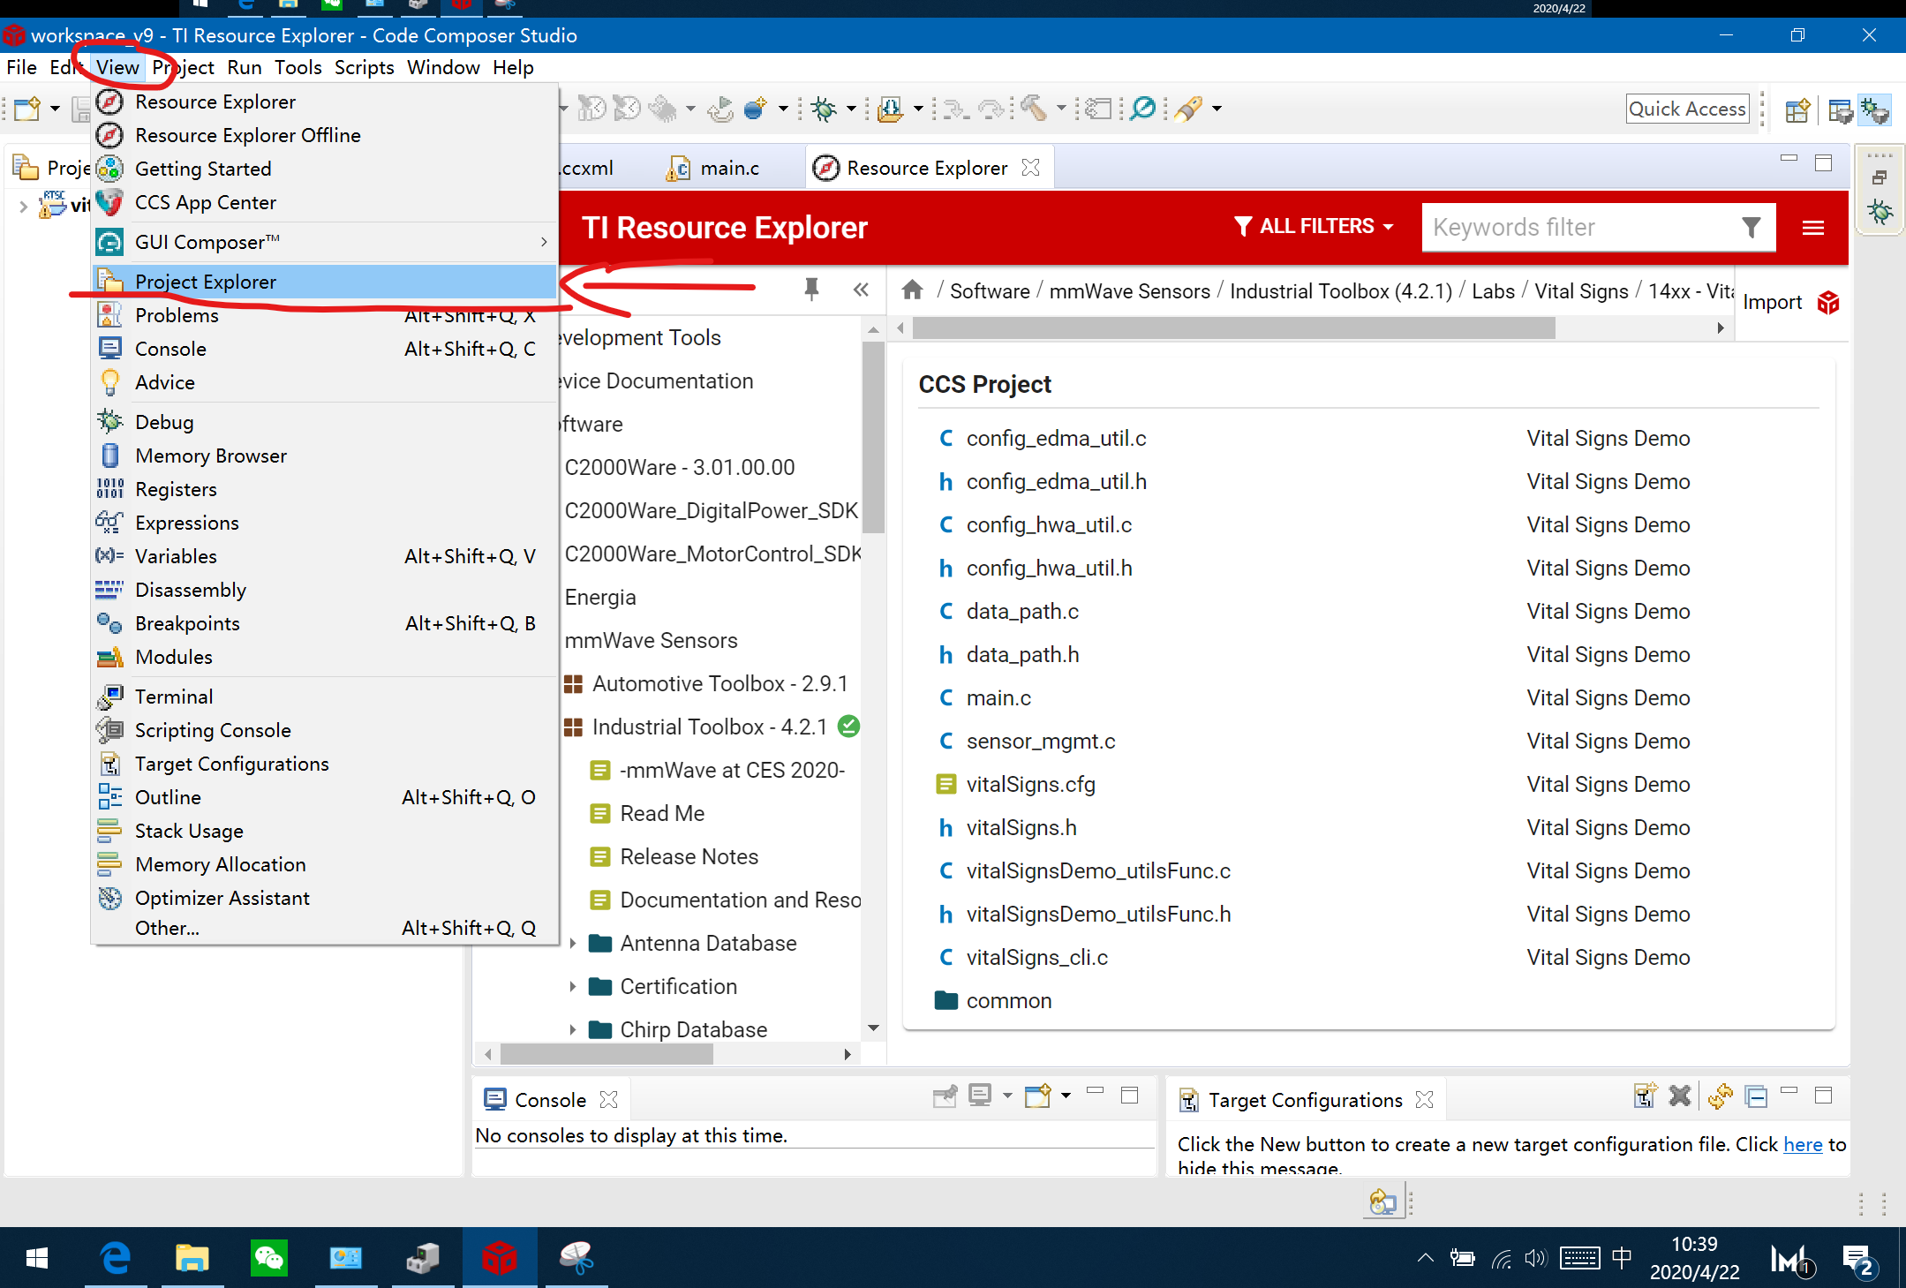Click the tree panel horizontal scrollbar
The width and height of the screenshot is (1906, 1288).
pos(607,1054)
